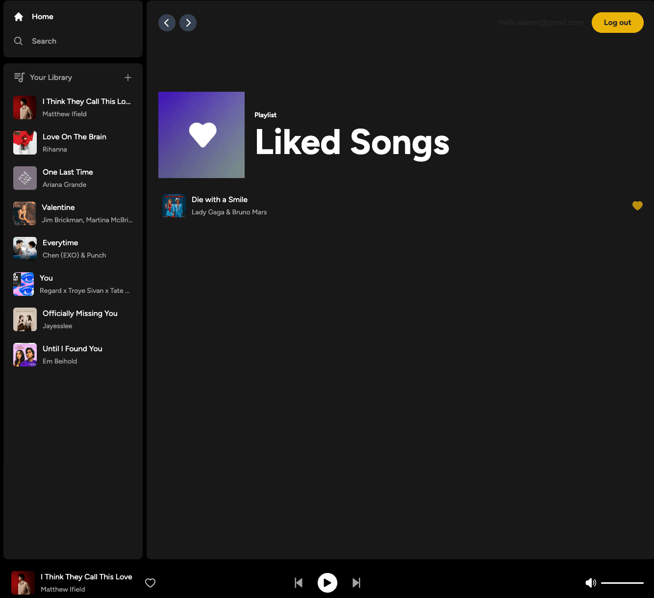Open the Liked Songs playlist cover
654x598 pixels.
(201, 135)
